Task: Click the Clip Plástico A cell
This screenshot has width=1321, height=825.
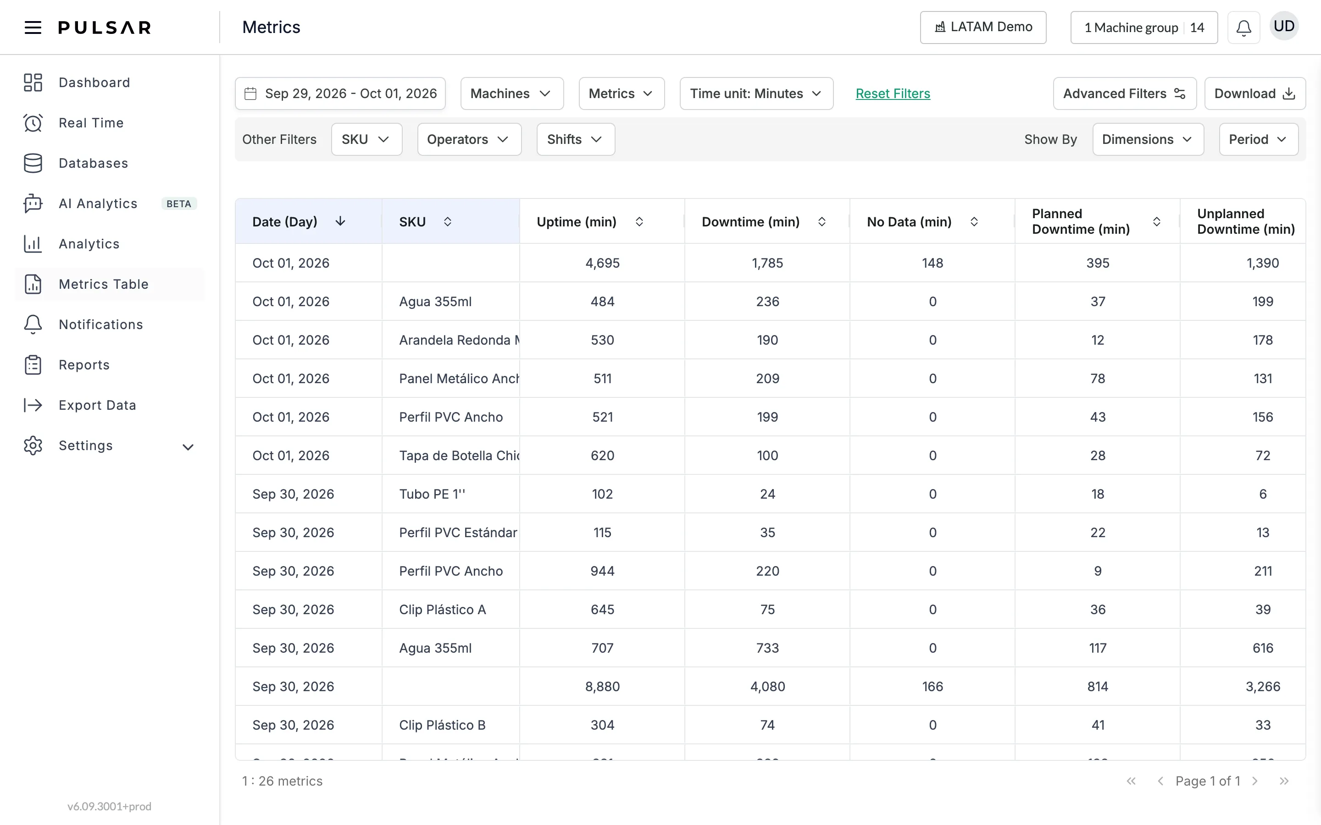Action: (x=451, y=609)
